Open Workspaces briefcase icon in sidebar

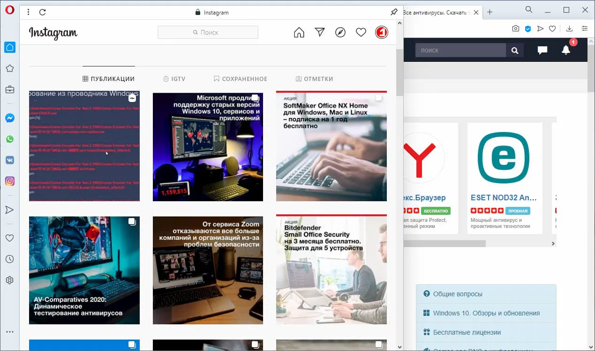coord(10,89)
